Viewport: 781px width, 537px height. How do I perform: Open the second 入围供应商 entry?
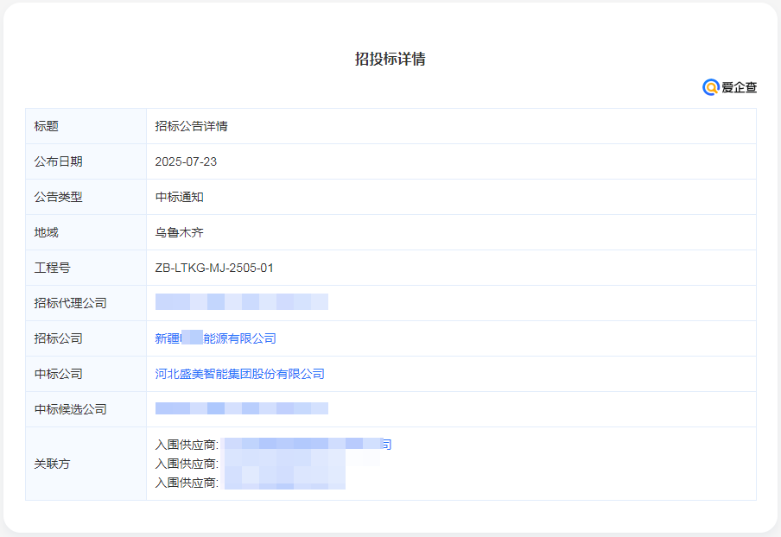pos(285,464)
